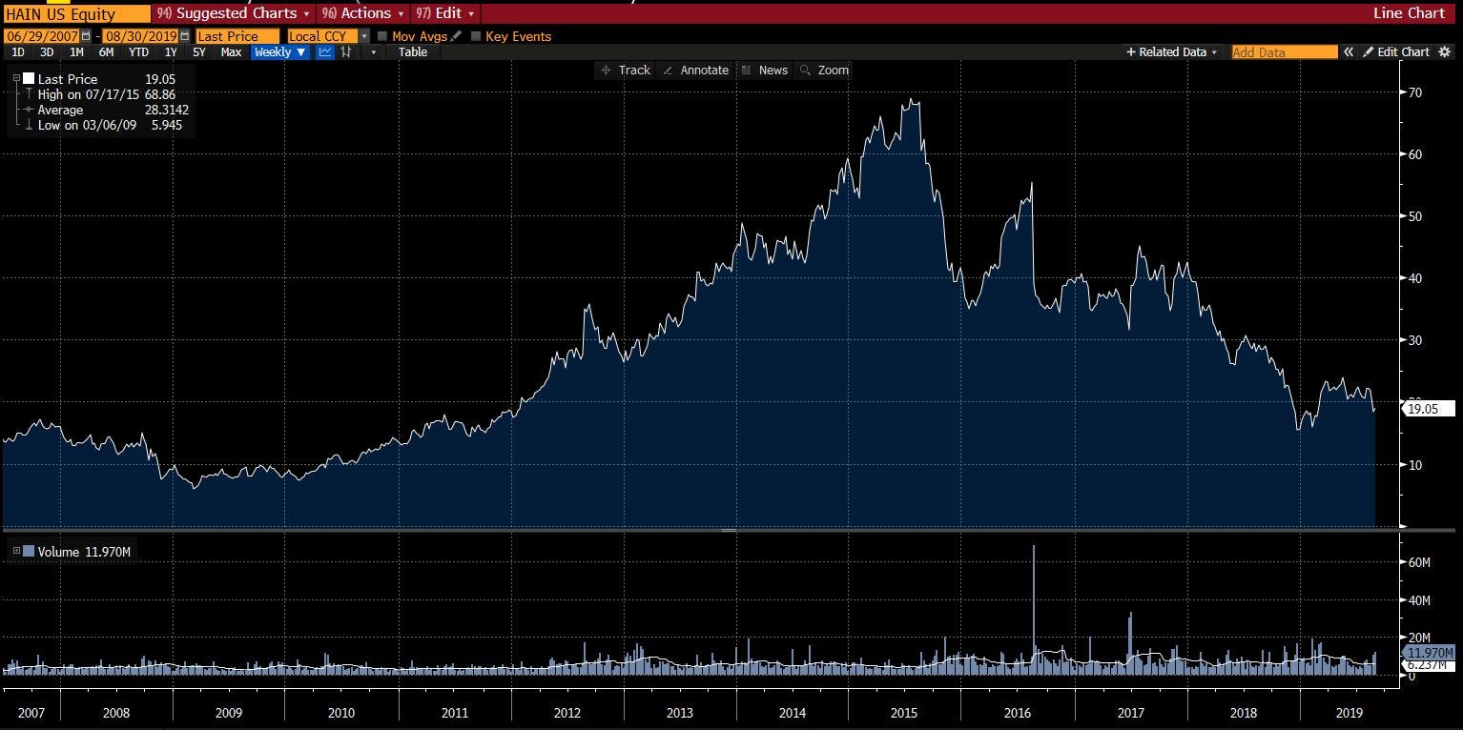Click the 60M volume axis label
Image resolution: width=1463 pixels, height=730 pixels.
(x=1419, y=562)
